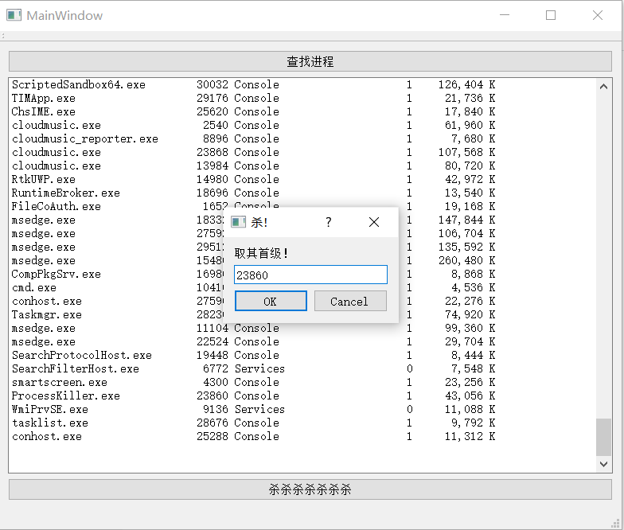Click the ProcessKiller.exe process name
The width and height of the screenshot is (624, 530).
[x=65, y=396]
